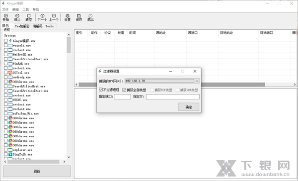Check the audiodg.exe process checkbox
Image resolution: width=298 pixels, height=181 pixels.
(x=5, y=77)
